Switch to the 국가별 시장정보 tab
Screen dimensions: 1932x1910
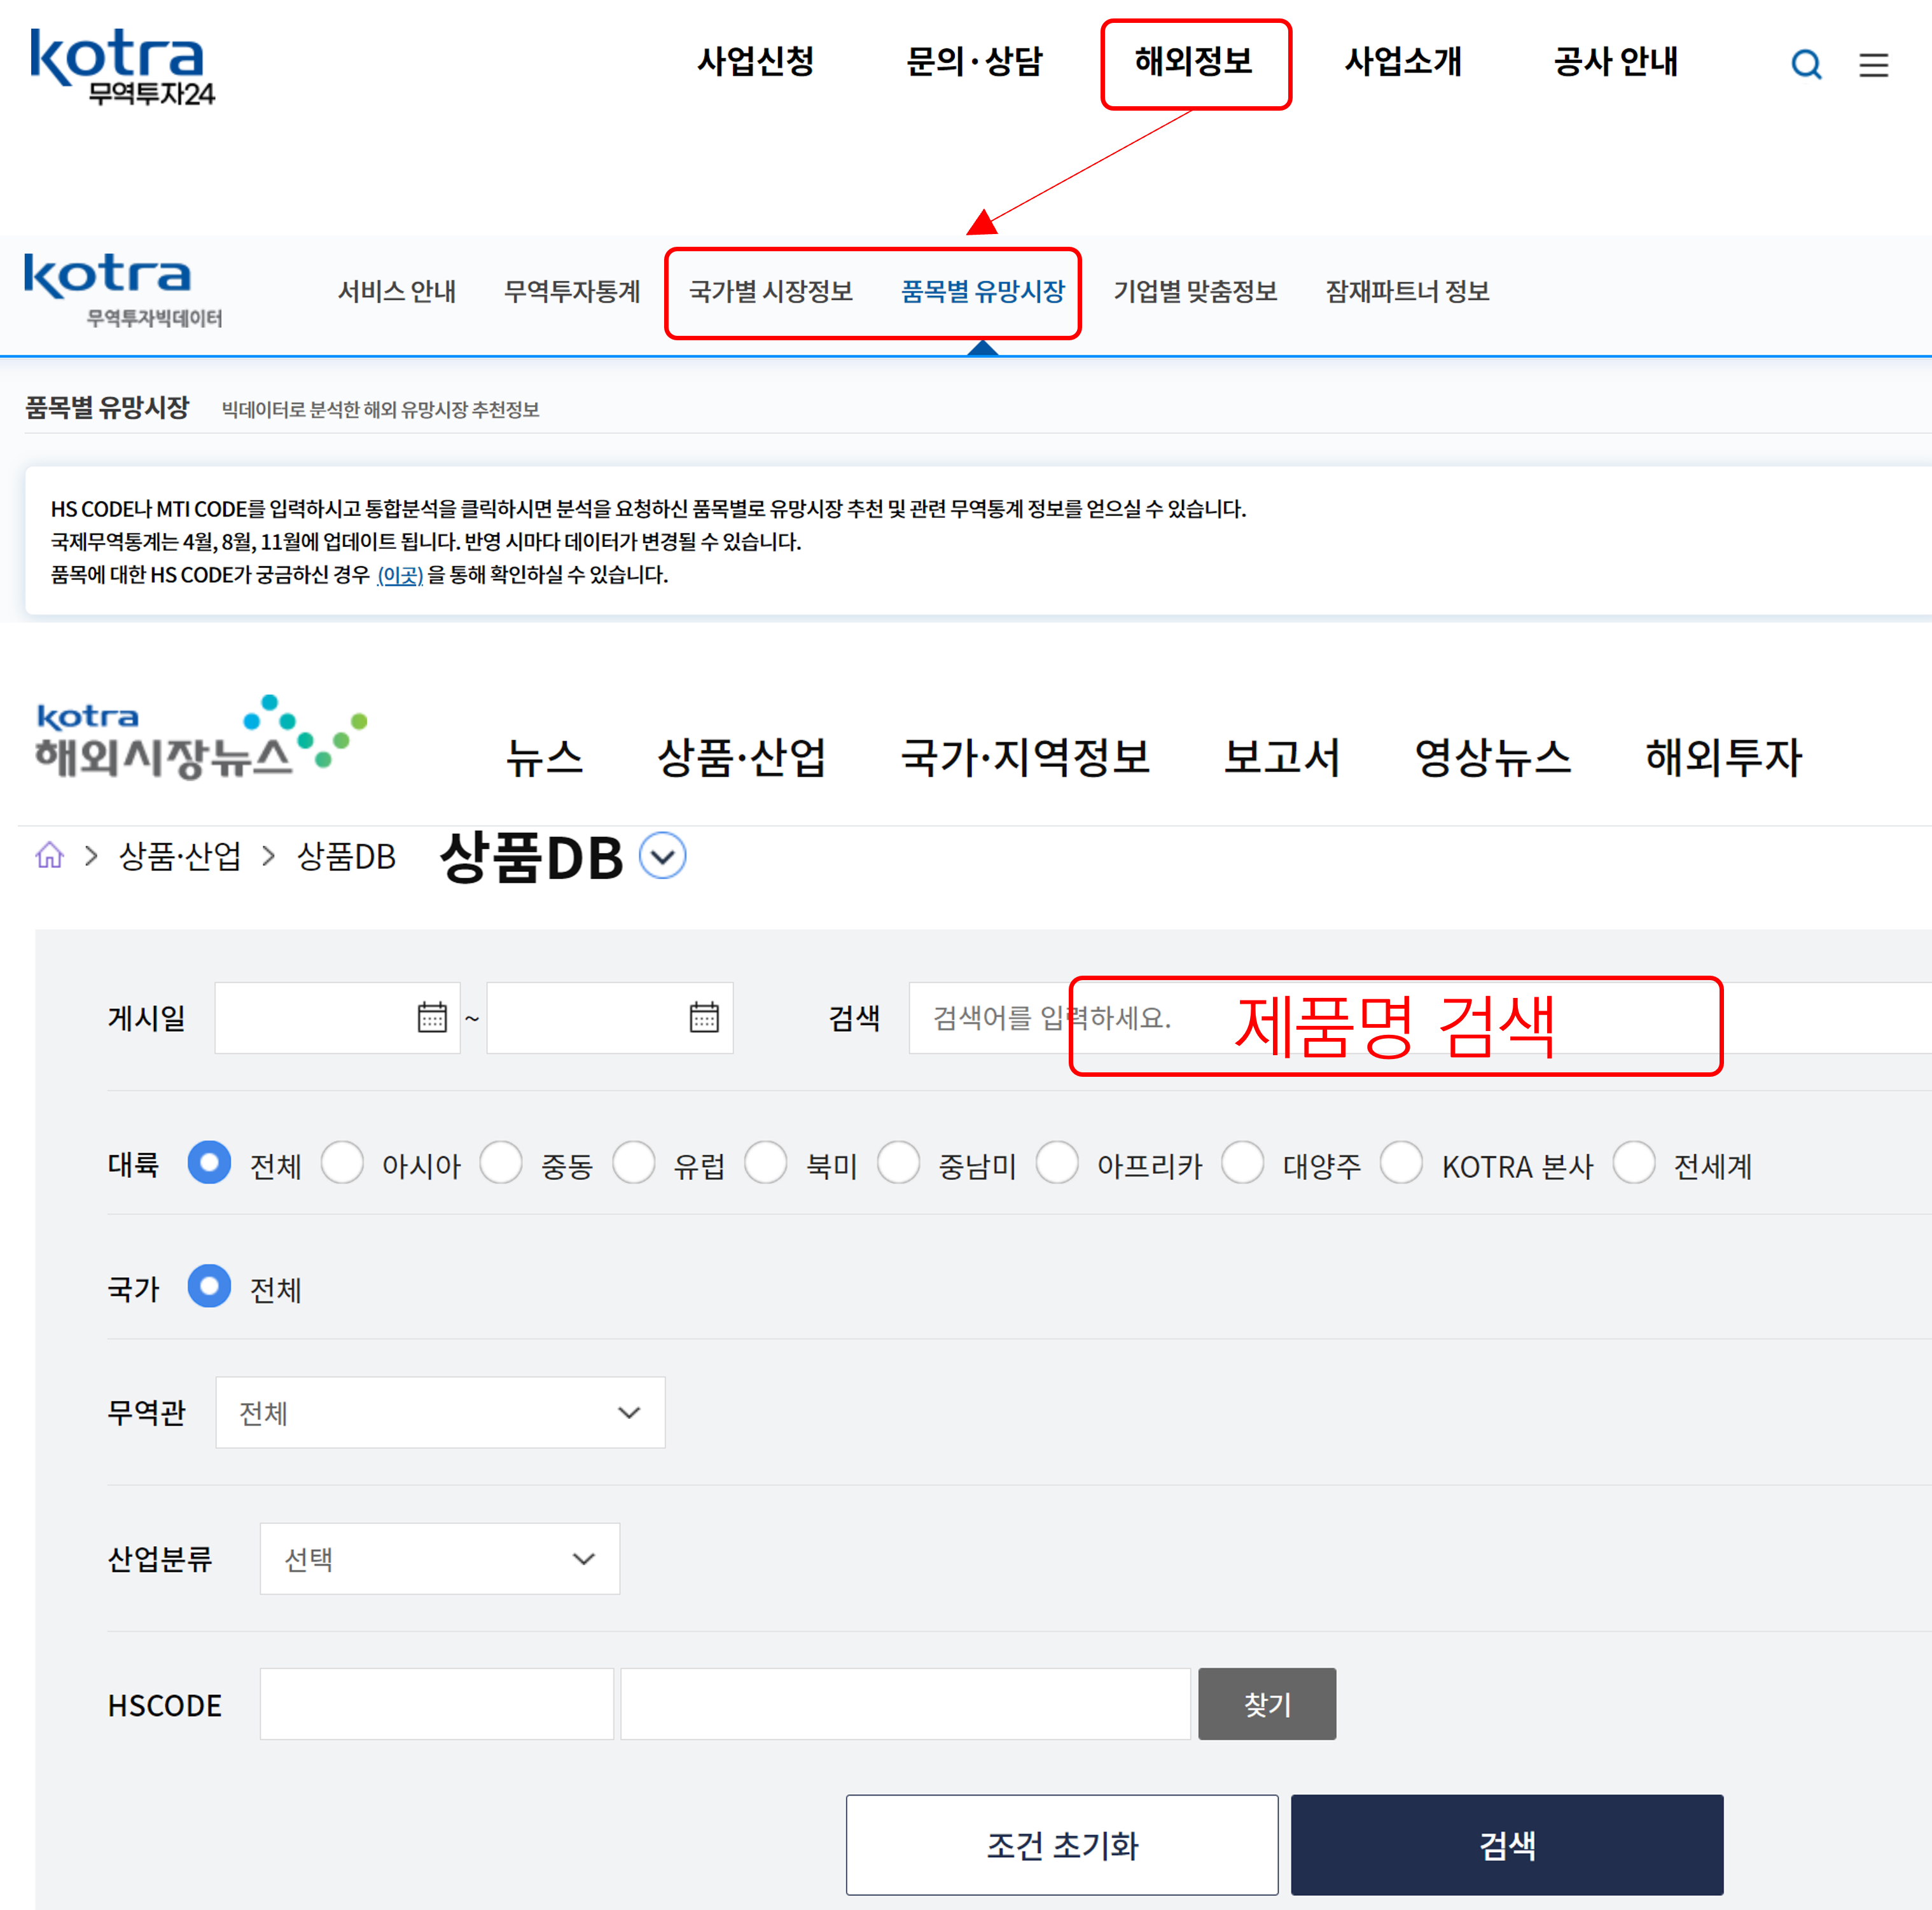tap(770, 291)
